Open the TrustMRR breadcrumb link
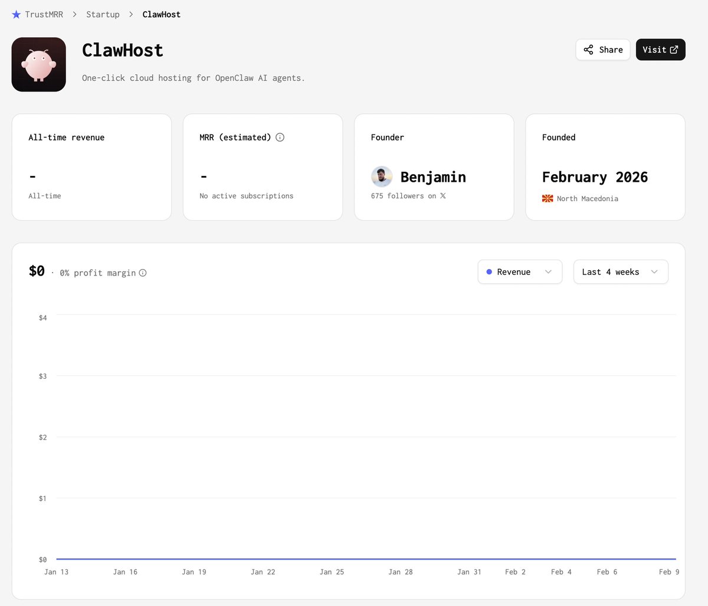The image size is (708, 606). (x=44, y=14)
